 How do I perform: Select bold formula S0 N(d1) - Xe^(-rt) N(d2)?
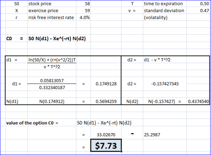pos(57,39)
